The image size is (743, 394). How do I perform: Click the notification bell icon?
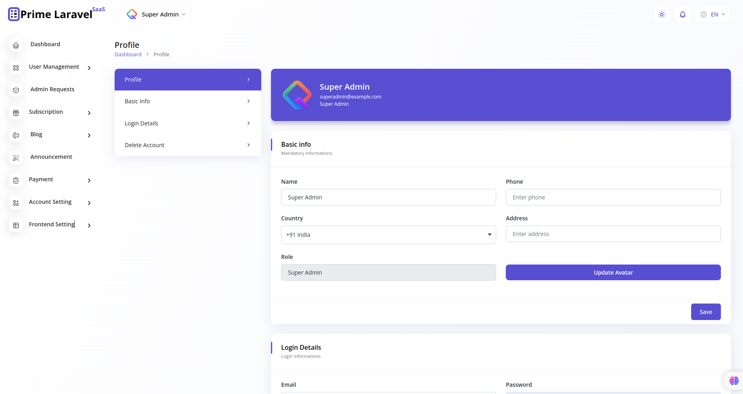coord(682,14)
